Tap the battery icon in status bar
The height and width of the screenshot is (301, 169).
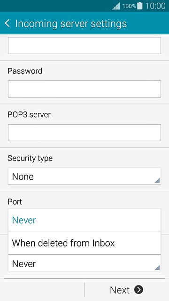point(140,6)
